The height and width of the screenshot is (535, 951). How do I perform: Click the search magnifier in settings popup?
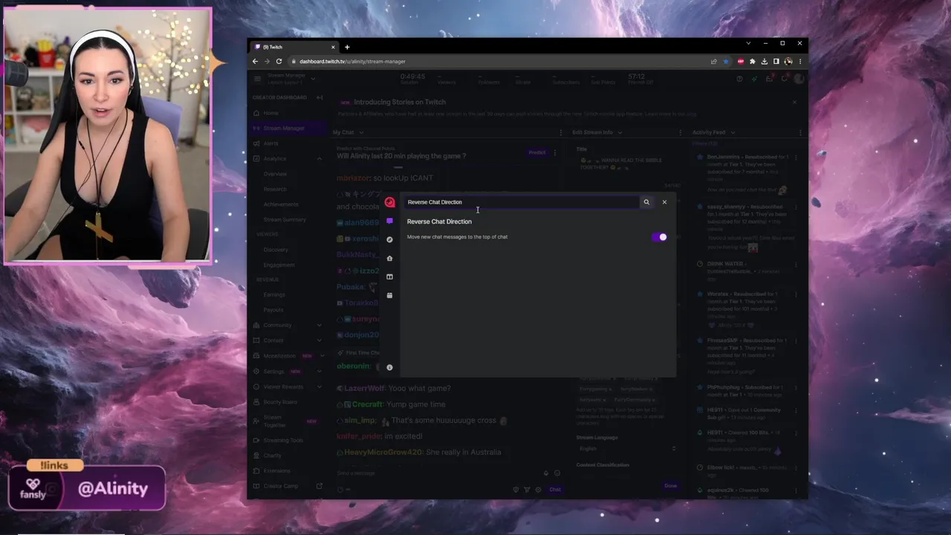(x=646, y=202)
